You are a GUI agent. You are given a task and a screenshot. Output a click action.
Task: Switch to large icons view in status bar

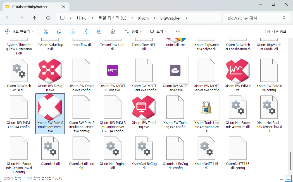coord(288,178)
